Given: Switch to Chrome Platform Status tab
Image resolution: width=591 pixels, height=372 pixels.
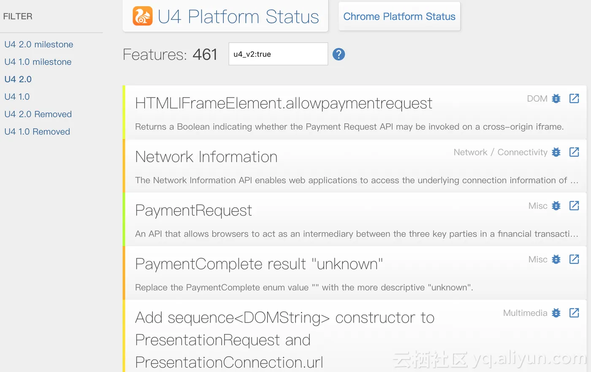Looking at the screenshot, I should coord(399,16).
